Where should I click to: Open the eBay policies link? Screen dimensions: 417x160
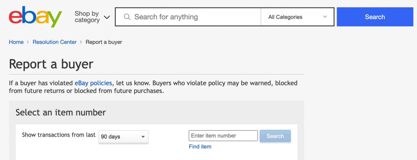point(93,83)
